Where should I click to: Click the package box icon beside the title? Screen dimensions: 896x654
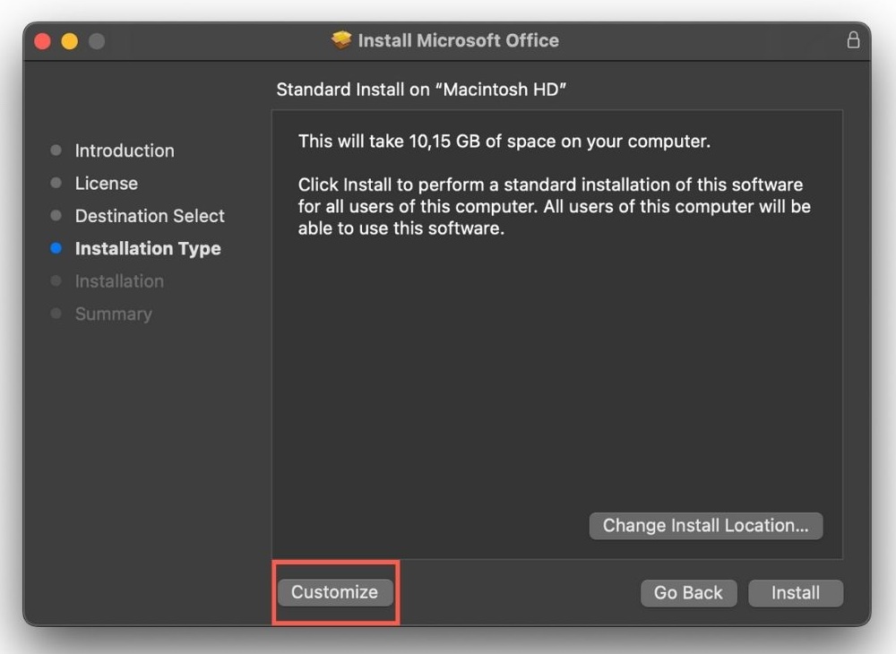click(341, 40)
